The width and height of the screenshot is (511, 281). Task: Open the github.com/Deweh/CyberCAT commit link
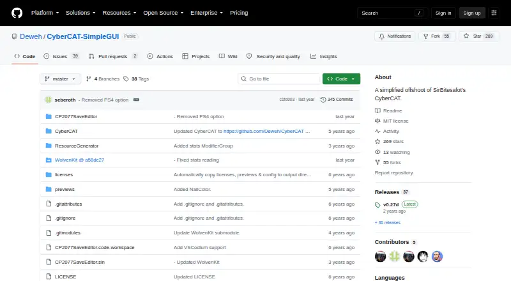click(264, 131)
